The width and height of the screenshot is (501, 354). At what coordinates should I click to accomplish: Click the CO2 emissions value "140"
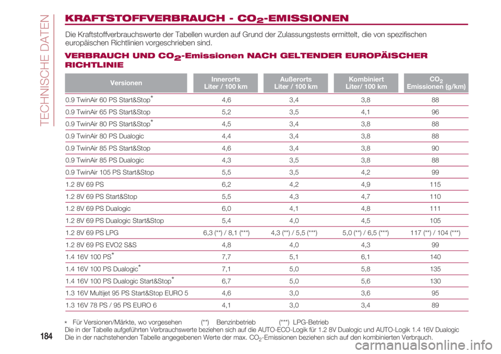pos(435,257)
